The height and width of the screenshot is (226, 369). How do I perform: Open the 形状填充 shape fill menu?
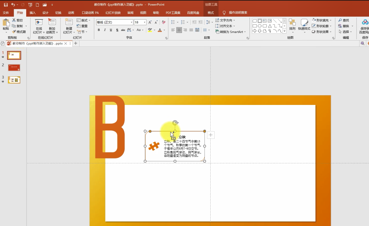pyautogui.click(x=322, y=20)
